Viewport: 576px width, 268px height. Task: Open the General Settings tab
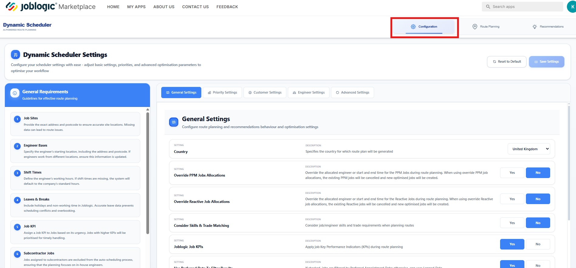(181, 92)
